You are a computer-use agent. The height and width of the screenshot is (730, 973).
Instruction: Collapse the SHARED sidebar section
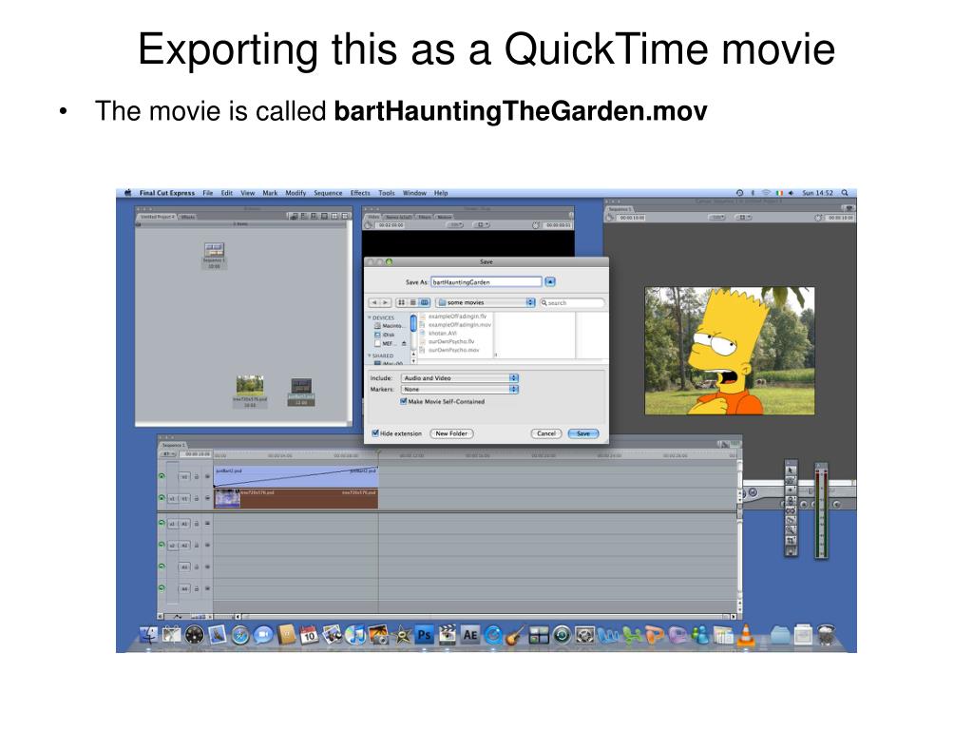click(370, 355)
